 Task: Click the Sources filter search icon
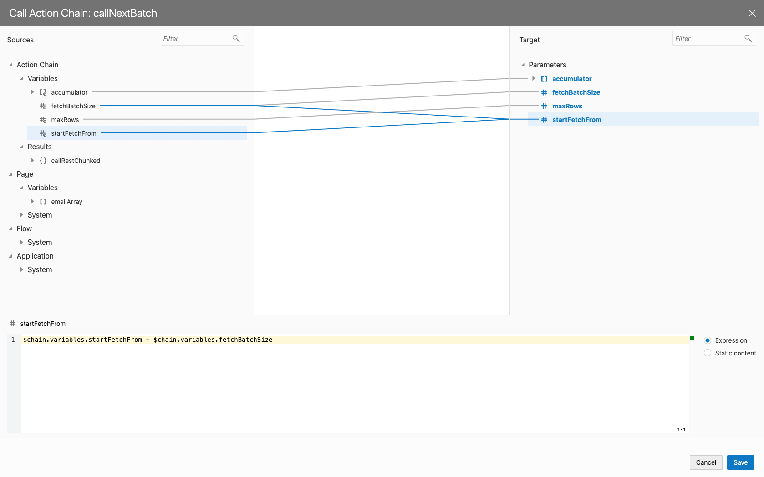(x=236, y=38)
